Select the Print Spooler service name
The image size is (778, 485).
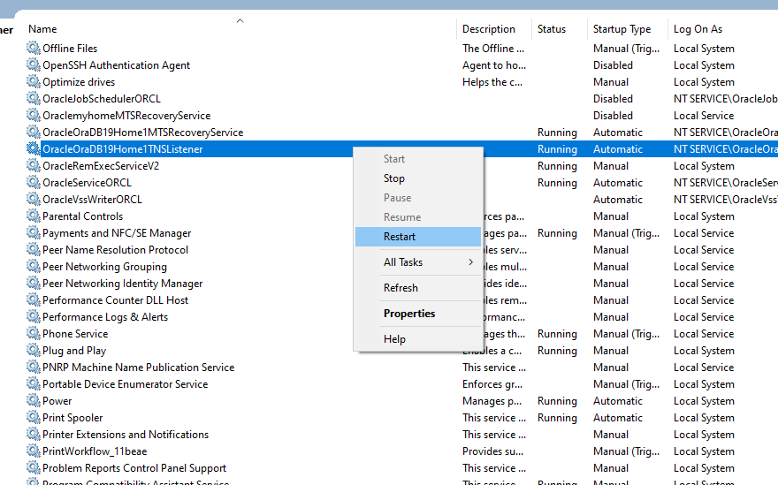(72, 418)
